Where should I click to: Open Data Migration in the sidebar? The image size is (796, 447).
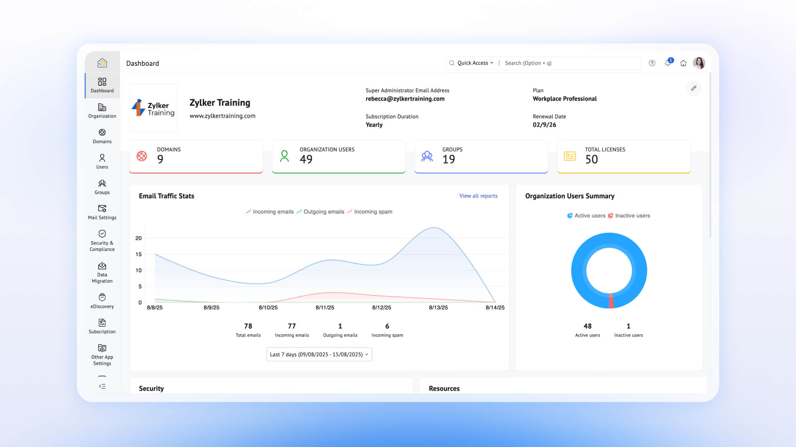tap(102, 272)
